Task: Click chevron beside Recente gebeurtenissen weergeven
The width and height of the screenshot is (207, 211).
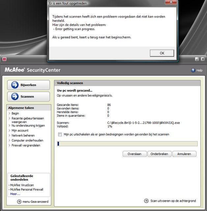Action: [10, 118]
